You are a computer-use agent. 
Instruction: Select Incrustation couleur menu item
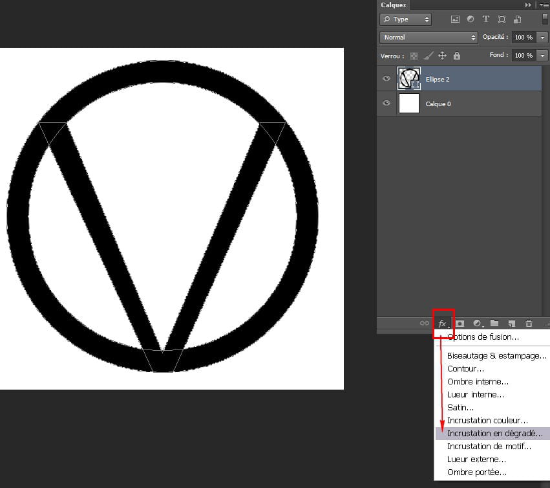[x=493, y=421]
